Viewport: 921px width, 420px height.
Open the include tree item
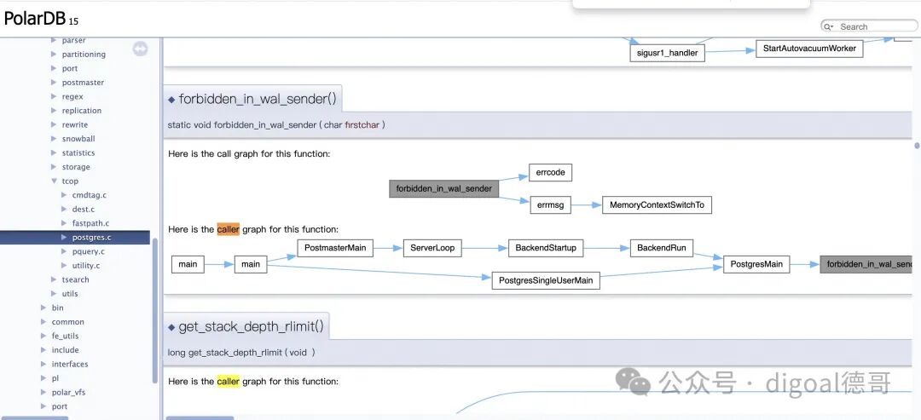point(65,349)
